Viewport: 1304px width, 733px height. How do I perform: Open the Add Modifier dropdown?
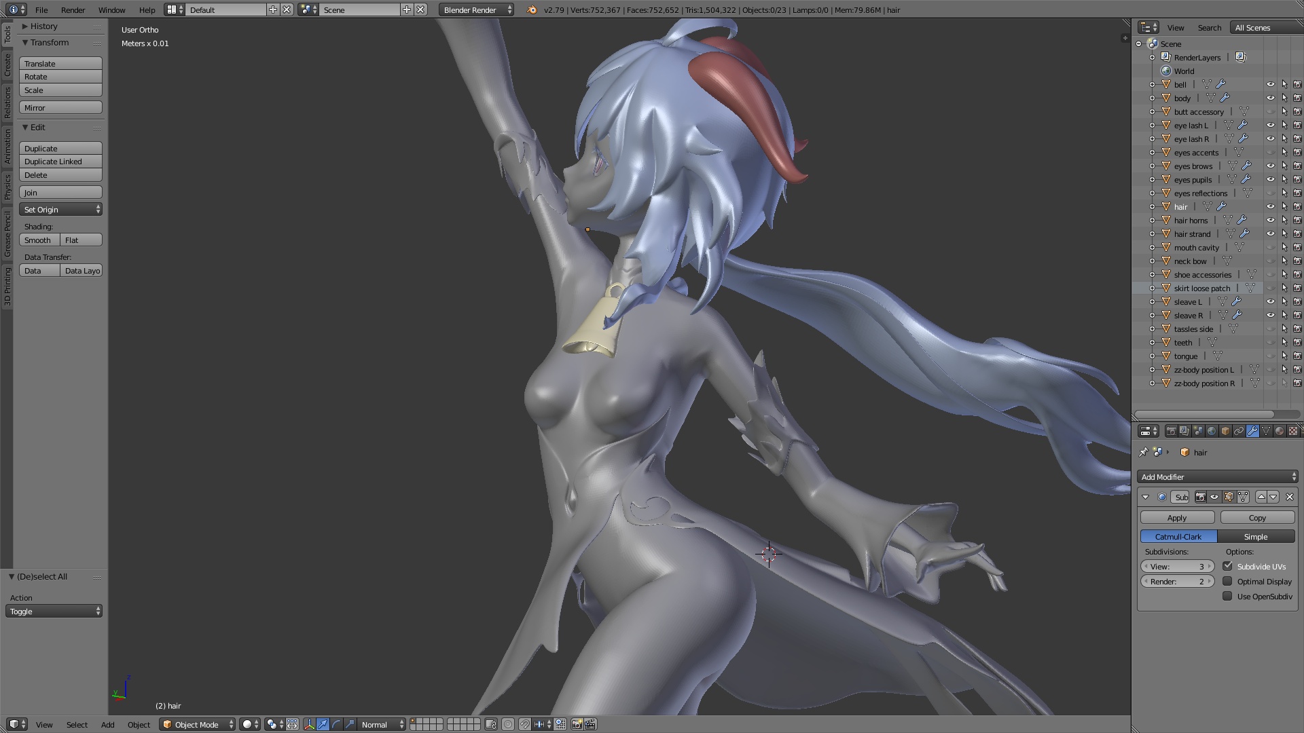coord(1218,476)
